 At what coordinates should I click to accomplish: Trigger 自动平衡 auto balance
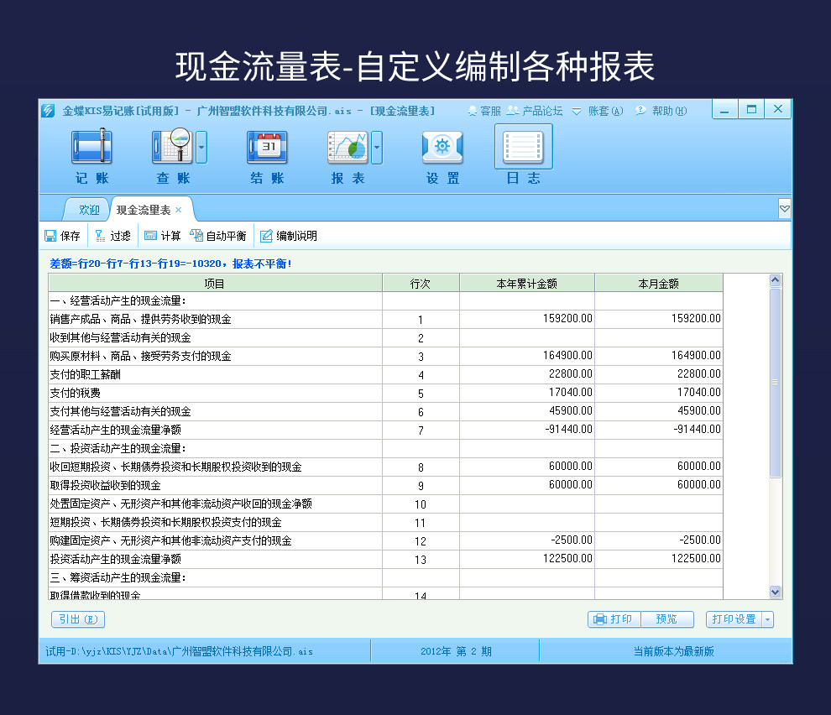[218, 236]
